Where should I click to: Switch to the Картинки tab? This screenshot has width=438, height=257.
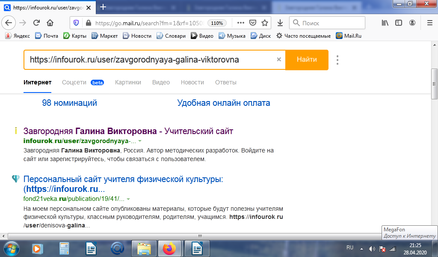pos(128,82)
